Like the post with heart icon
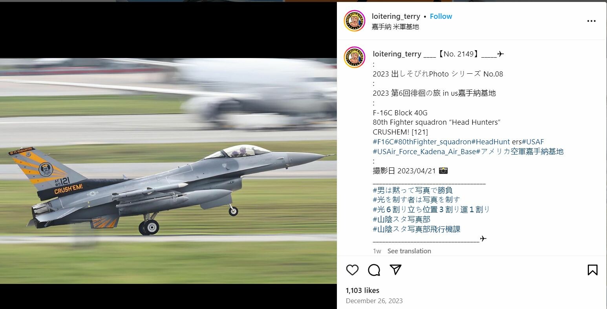Screen dimensions: 607x309 (x=352, y=270)
